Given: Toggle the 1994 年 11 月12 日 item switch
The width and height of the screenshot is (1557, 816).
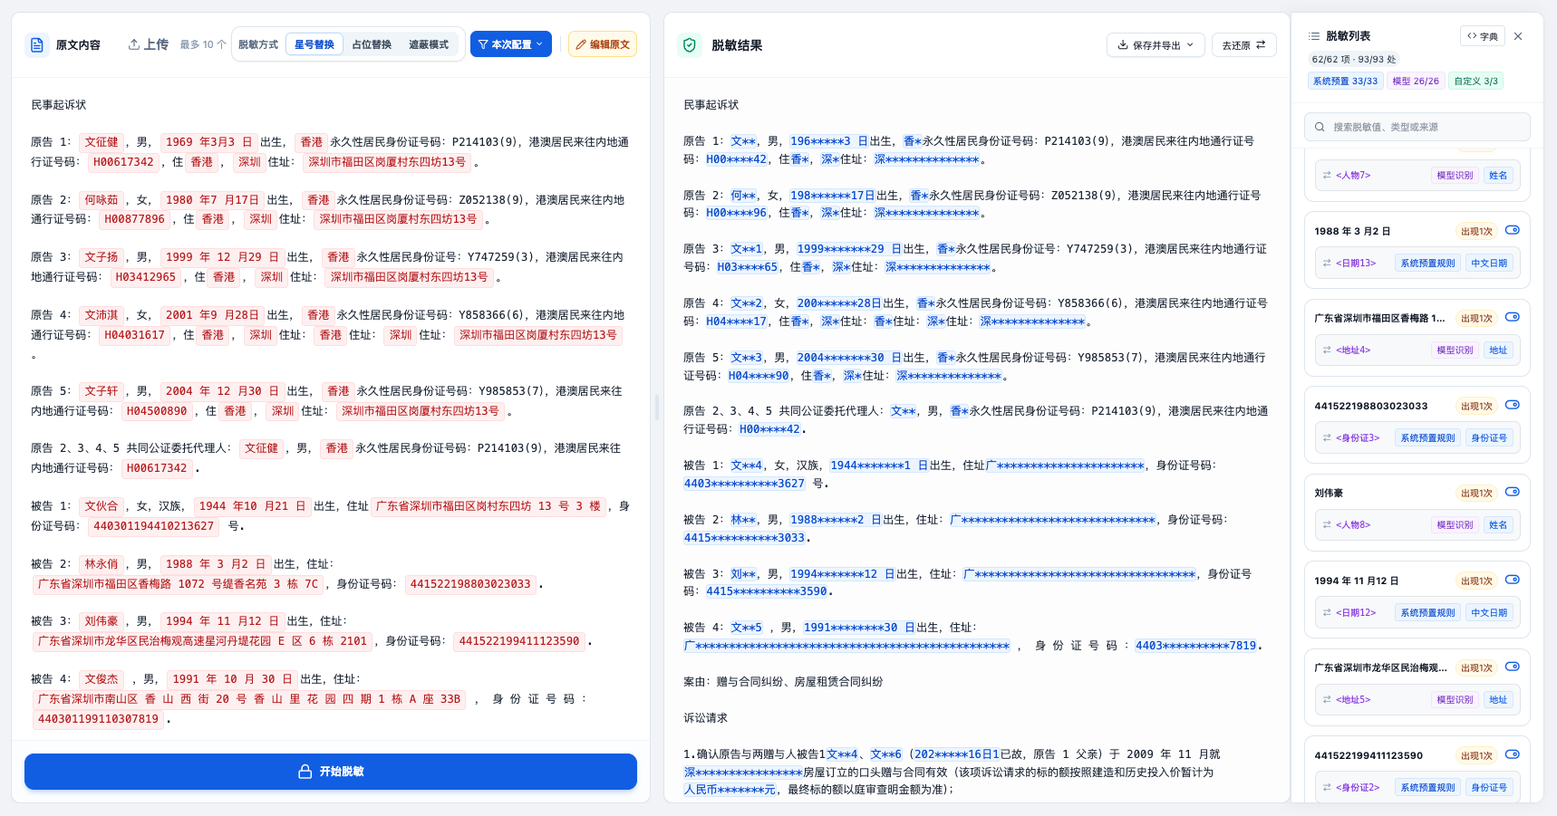Looking at the screenshot, I should pyautogui.click(x=1513, y=580).
